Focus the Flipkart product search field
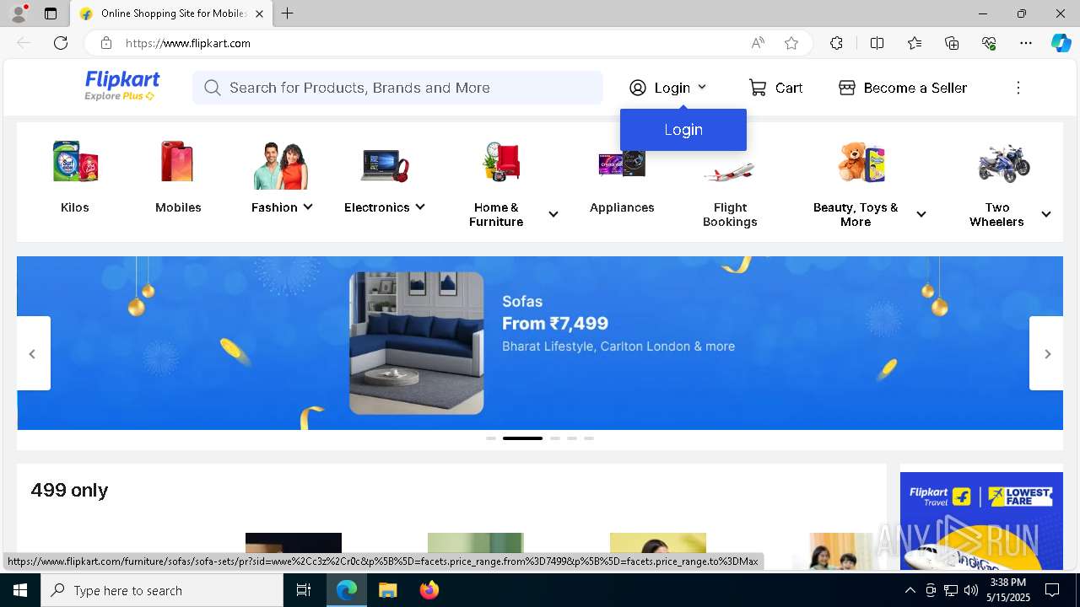Image resolution: width=1080 pixels, height=607 pixels. pos(397,88)
